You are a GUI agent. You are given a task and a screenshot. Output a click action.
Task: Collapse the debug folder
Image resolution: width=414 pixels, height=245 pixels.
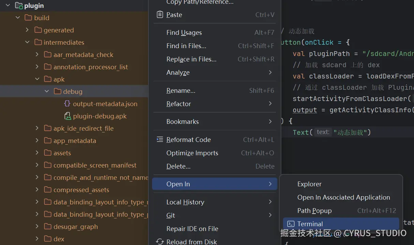pyautogui.click(x=47, y=91)
